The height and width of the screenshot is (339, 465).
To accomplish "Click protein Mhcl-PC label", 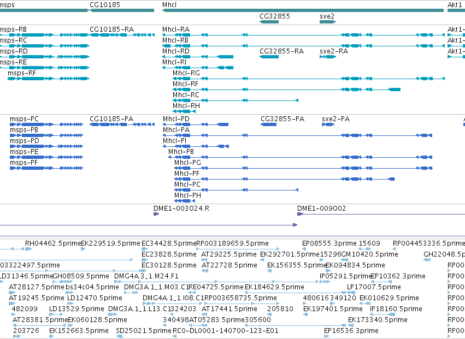I will point(187,185).
